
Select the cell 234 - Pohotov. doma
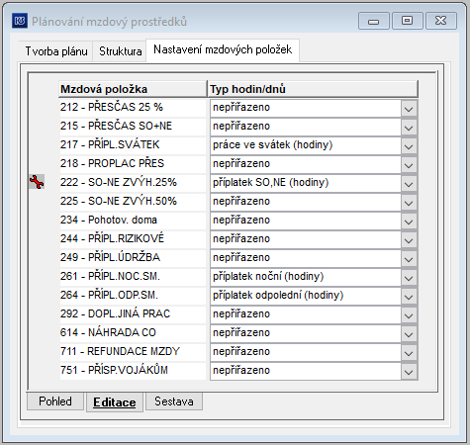133,221
